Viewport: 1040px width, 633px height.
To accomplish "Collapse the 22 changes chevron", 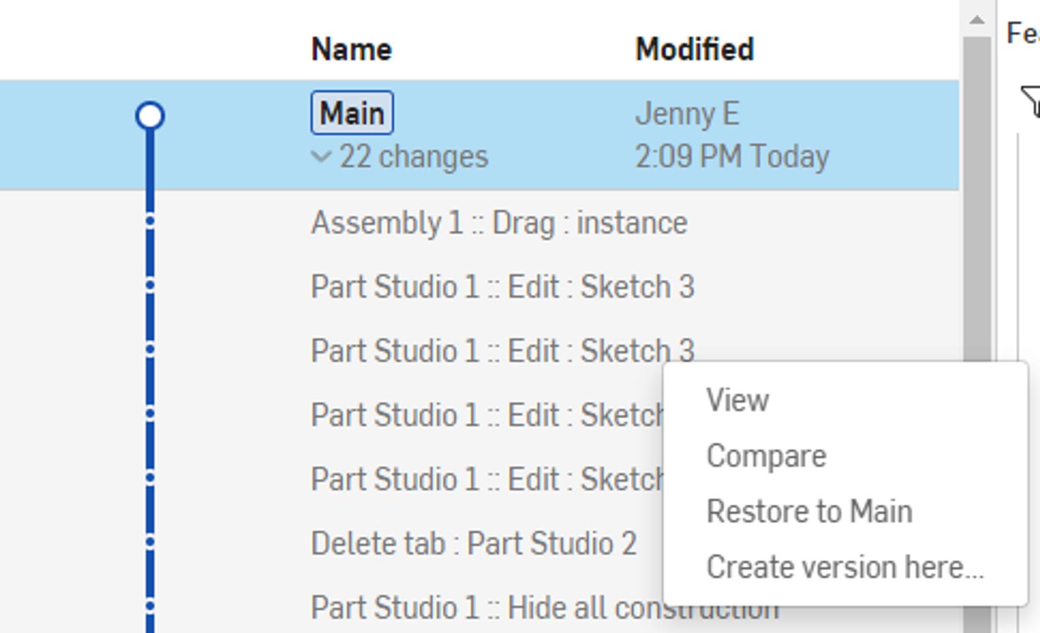I will pos(321,157).
